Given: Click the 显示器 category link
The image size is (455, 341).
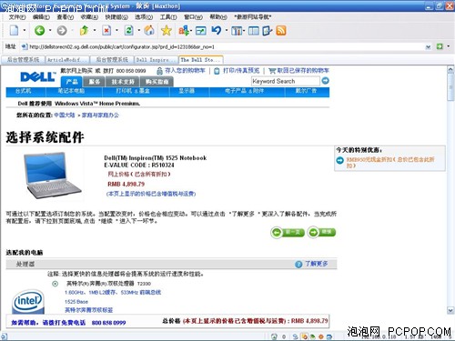Looking at the screenshot, I should (x=187, y=91).
